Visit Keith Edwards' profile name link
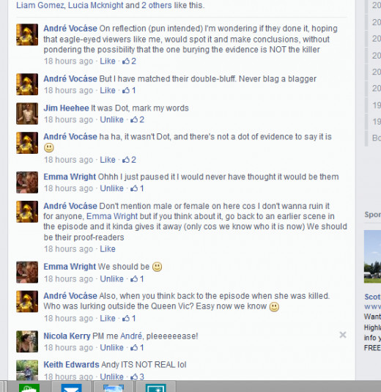This screenshot has width=381, height=392. 71,365
